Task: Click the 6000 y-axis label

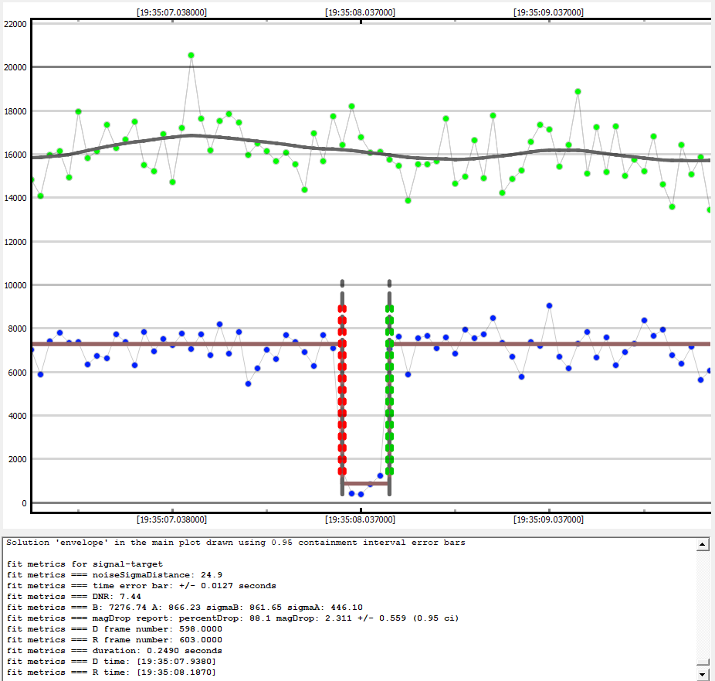Action: pyautogui.click(x=18, y=373)
